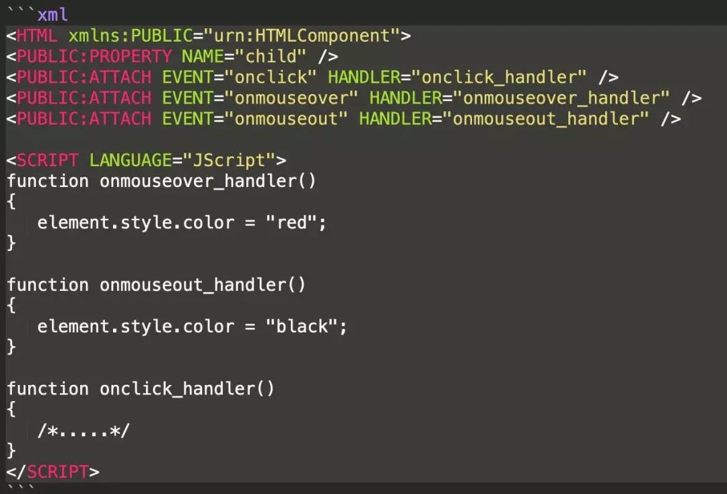Click the opening SCRIPT tag name

pyautogui.click(x=47, y=160)
